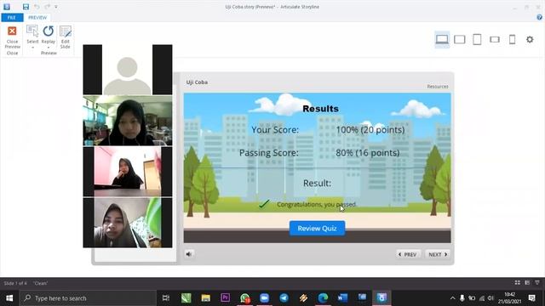Open Telegram from the taskbar
The image size is (545, 306).
coord(284,298)
